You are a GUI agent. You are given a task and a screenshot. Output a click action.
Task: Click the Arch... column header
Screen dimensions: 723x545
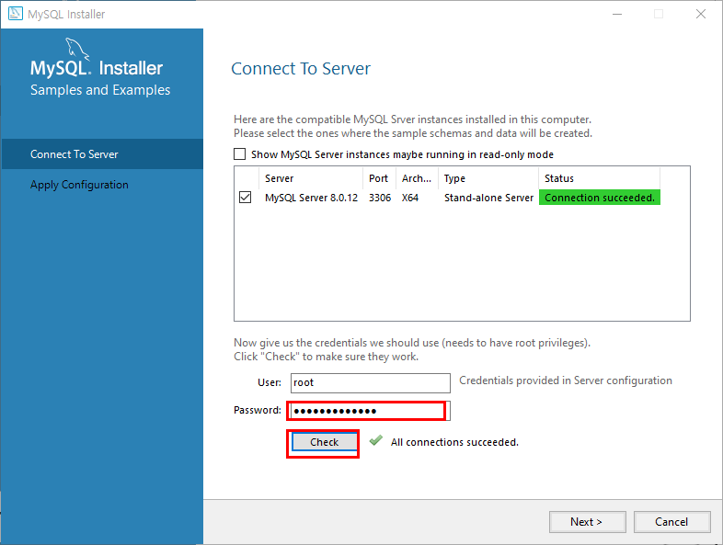[417, 178]
